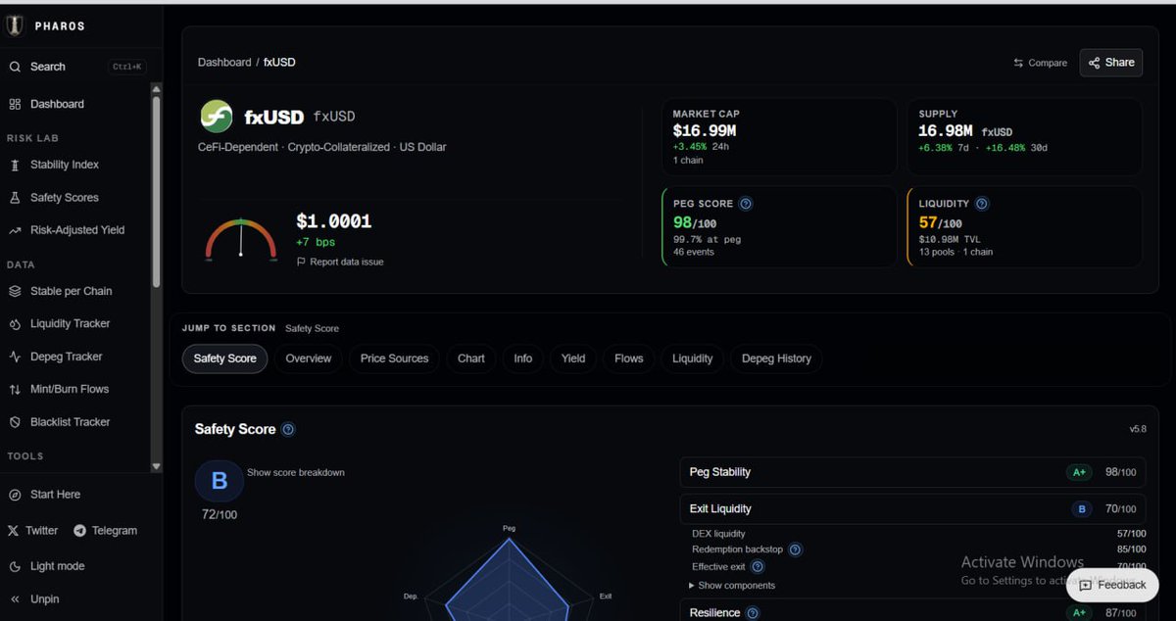
Task: Expand the Resilience row
Action: (x=912, y=613)
